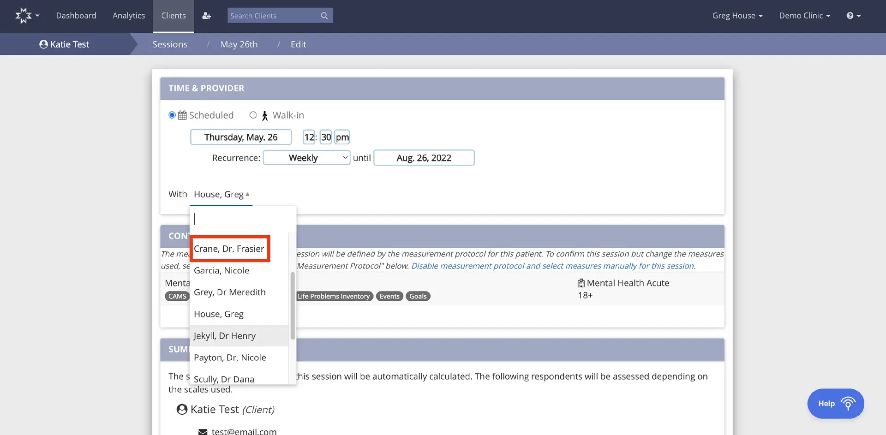Click Disable measurement protocol link
Viewport: 886px width, 435px height.
553,266
